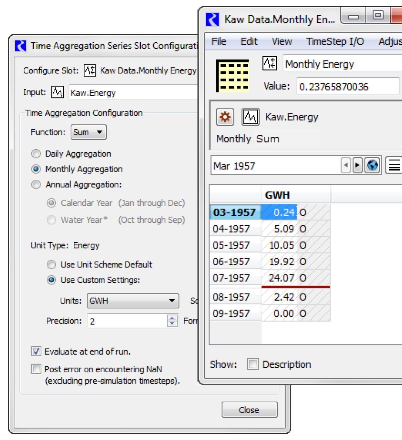Click the previous timestep arrow button
The image size is (402, 440).
pos(346,165)
